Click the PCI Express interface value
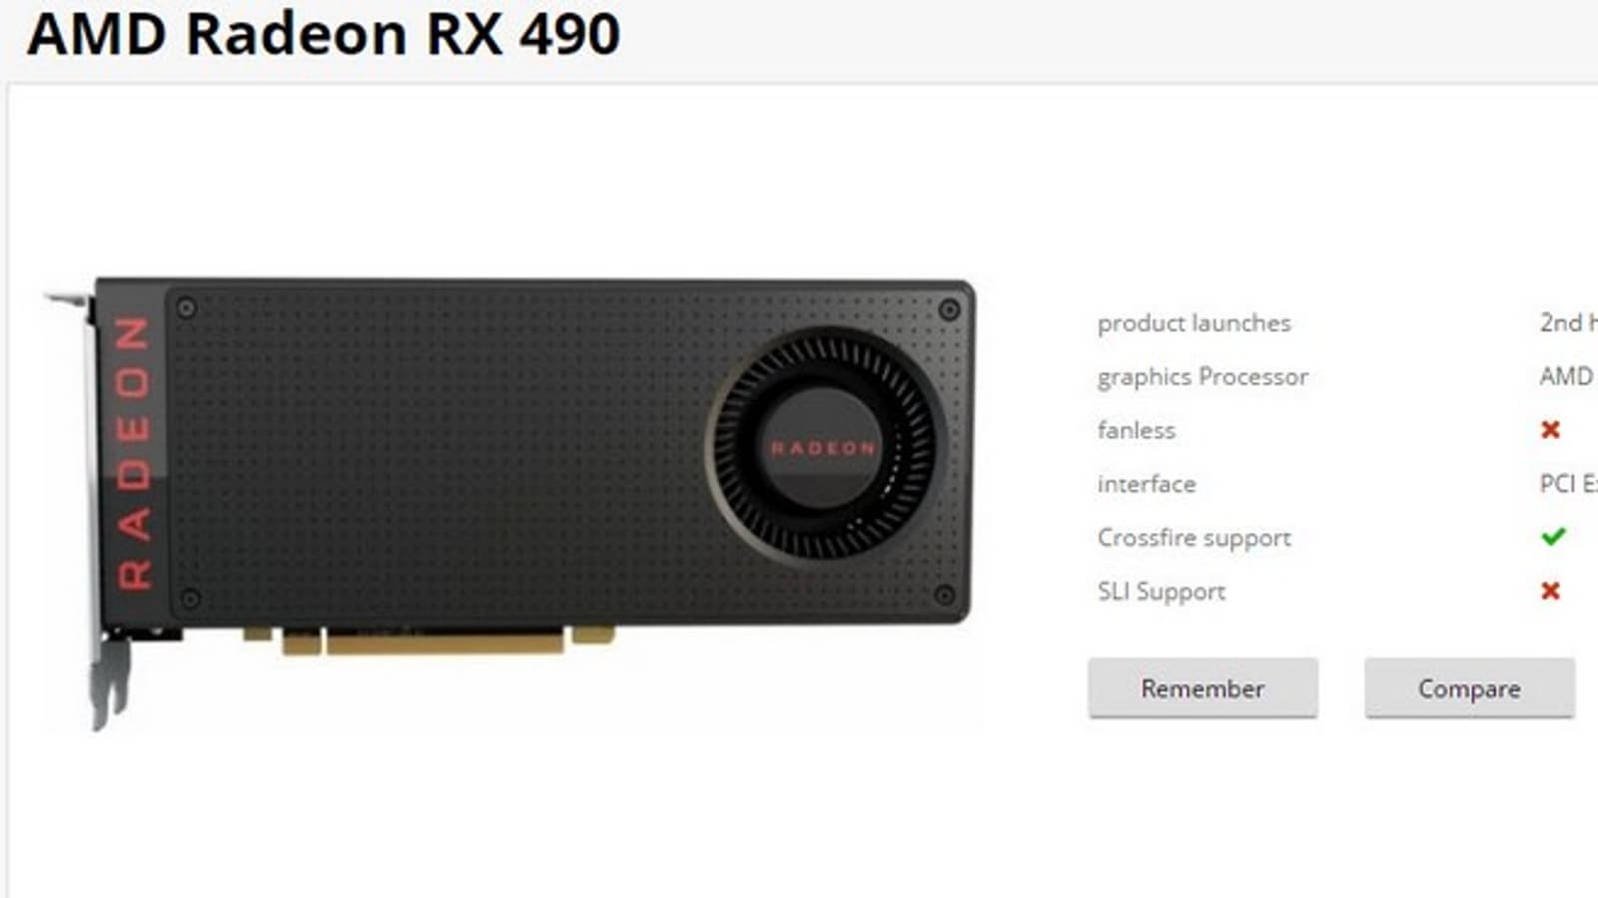Viewport: 1598px width, 898px height. click(x=1568, y=484)
